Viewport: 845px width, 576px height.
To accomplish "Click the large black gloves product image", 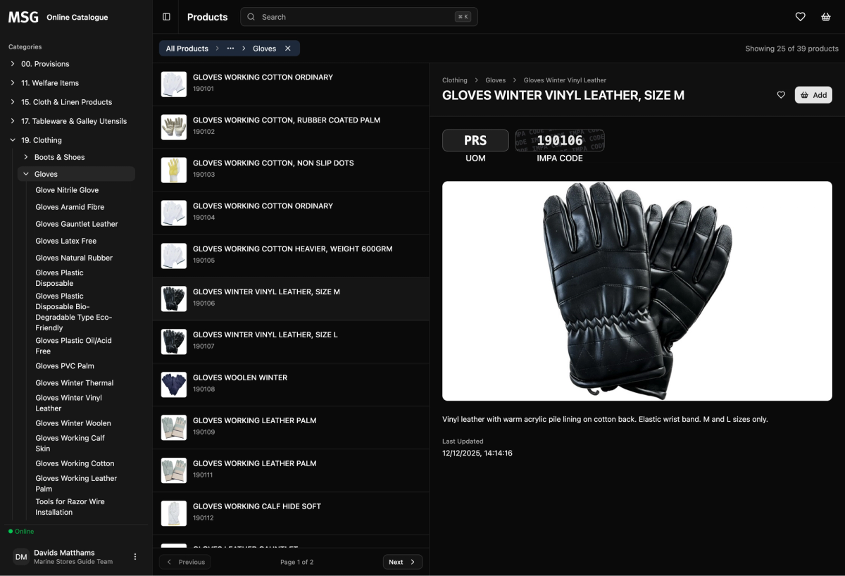I will coord(637,291).
